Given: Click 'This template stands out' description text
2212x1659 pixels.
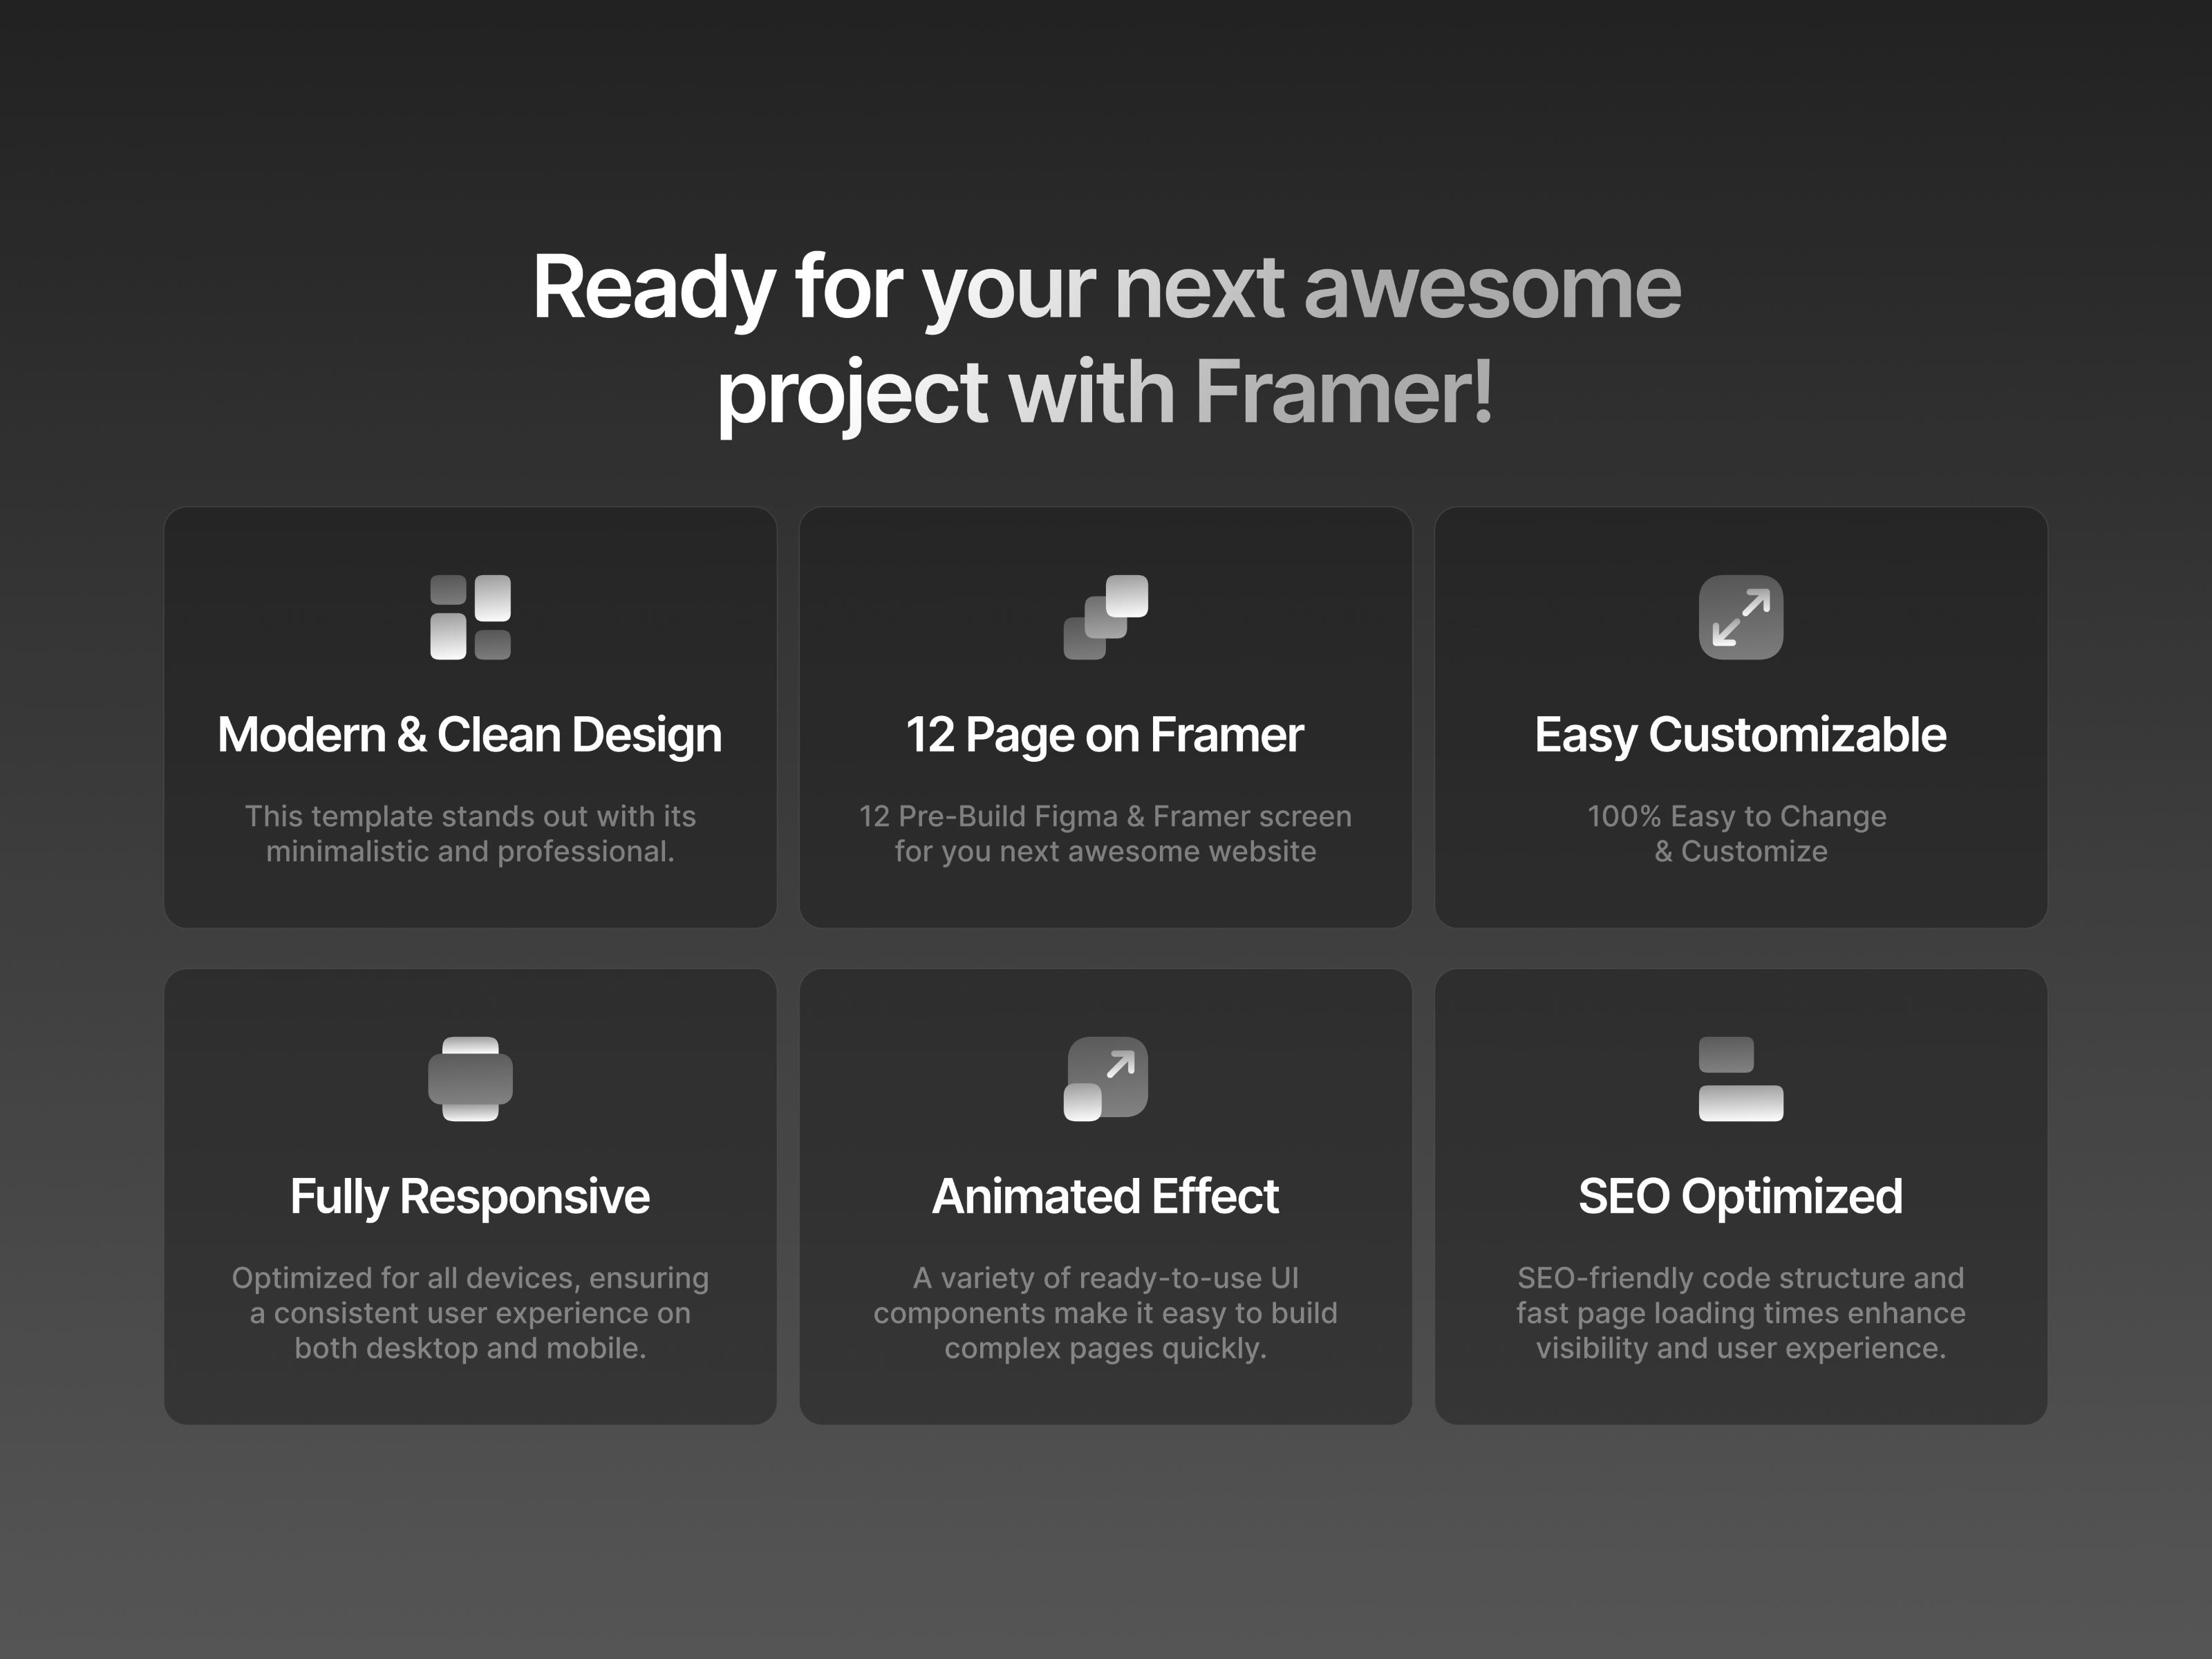Looking at the screenshot, I should click(x=470, y=834).
